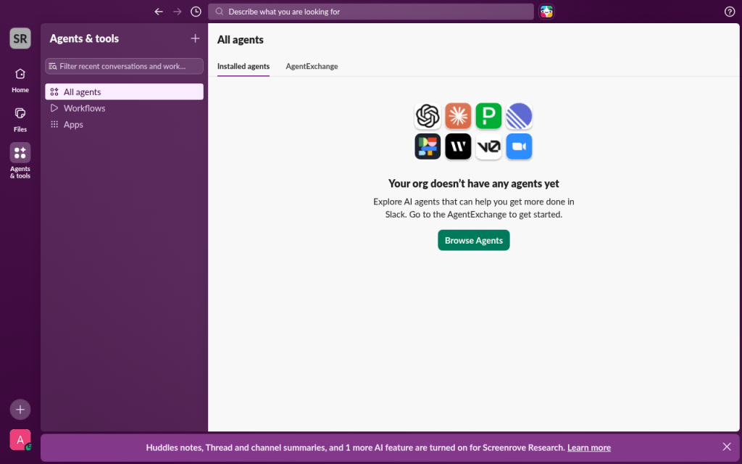Focus the filter recent conversations field
The image size is (742, 464).
pyautogui.click(x=125, y=66)
